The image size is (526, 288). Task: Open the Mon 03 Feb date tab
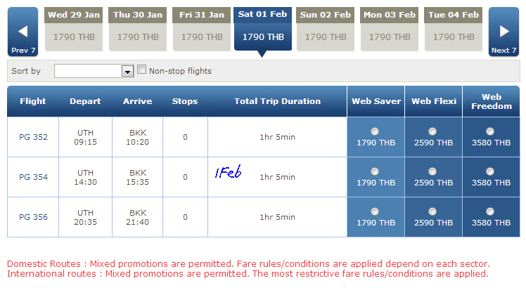[390, 30]
